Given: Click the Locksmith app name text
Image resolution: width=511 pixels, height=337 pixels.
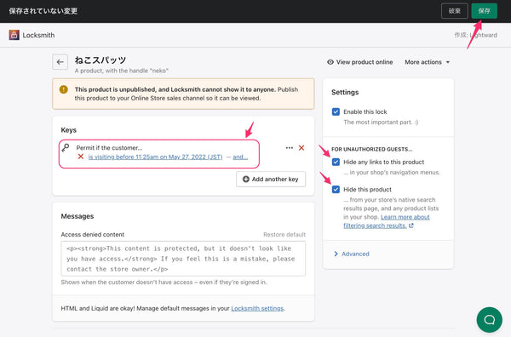Looking at the screenshot, I should point(38,35).
